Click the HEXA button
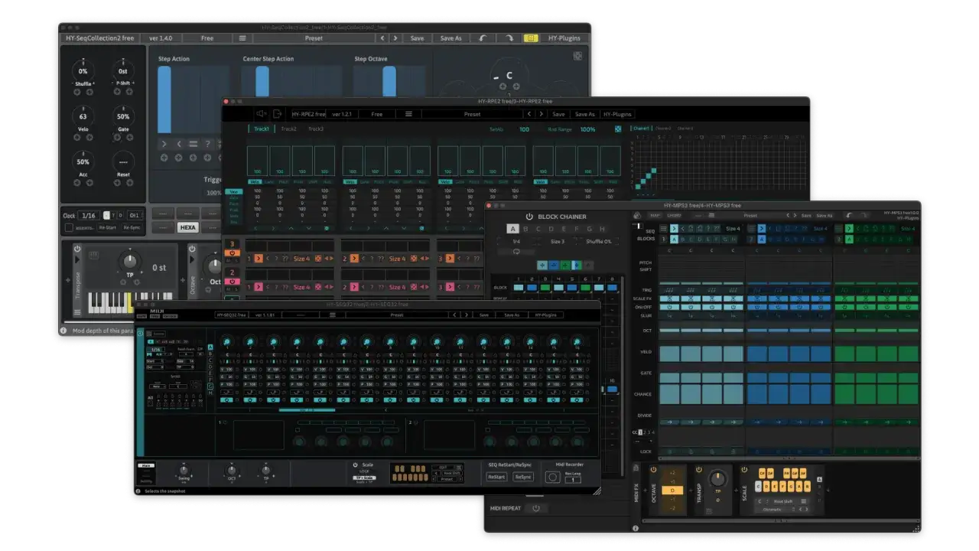This screenshot has width=979, height=551. pyautogui.click(x=187, y=227)
